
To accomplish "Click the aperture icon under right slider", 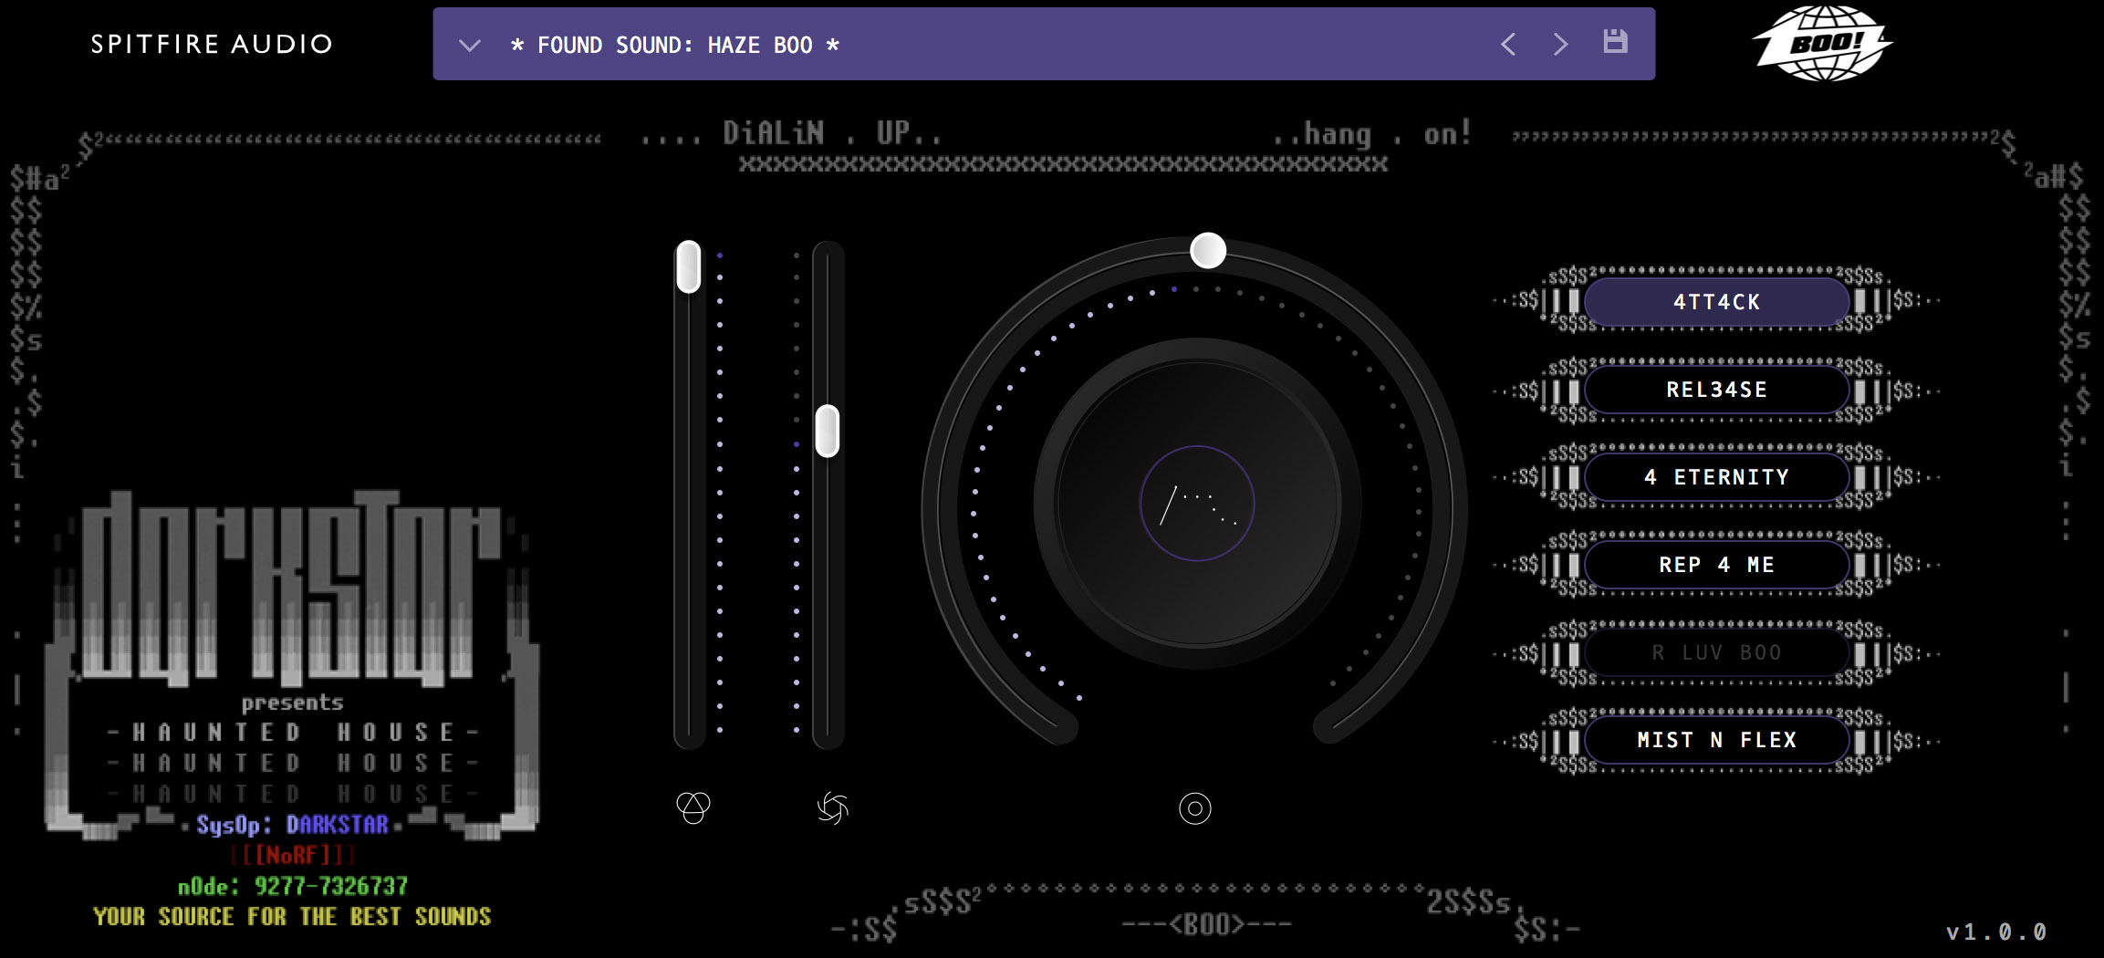I will 832,807.
